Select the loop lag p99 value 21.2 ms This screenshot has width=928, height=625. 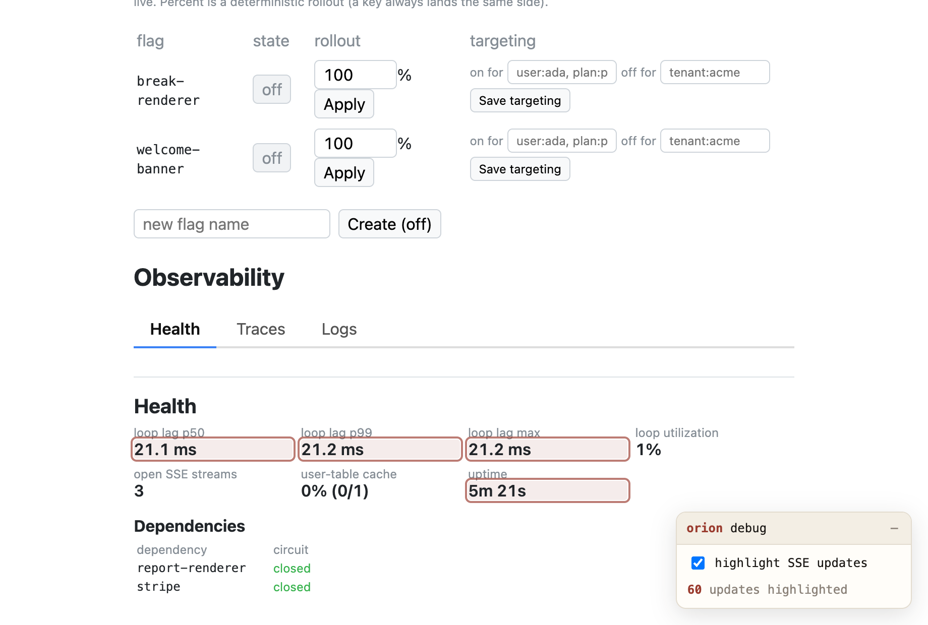pyautogui.click(x=380, y=449)
